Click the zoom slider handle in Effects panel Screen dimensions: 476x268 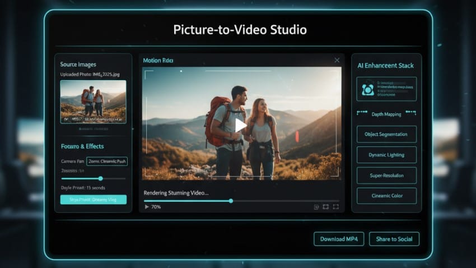click(x=100, y=179)
